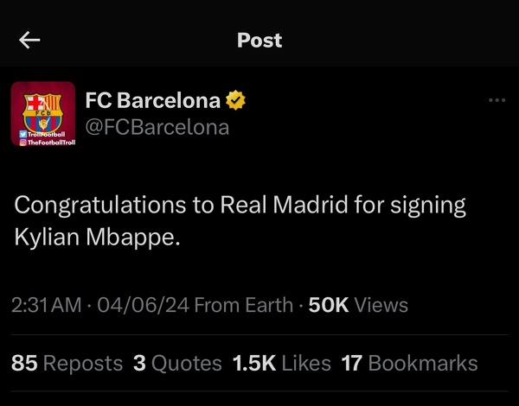
Task: Click the 50K Views counter
Action: 358,305
